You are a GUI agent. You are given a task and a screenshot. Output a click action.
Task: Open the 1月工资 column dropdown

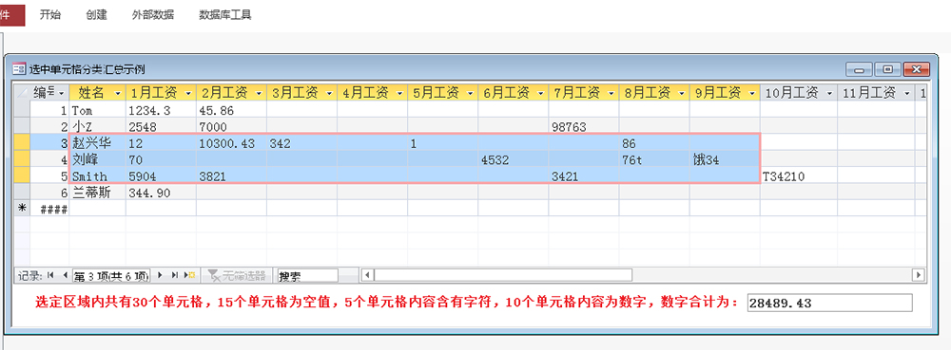pyautogui.click(x=188, y=93)
